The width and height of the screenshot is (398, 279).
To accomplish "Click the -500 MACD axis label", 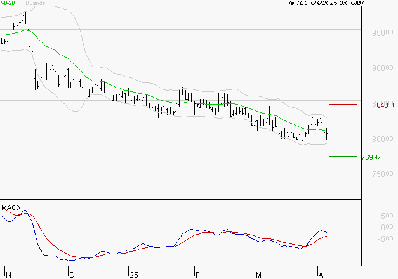I will click(385, 238).
